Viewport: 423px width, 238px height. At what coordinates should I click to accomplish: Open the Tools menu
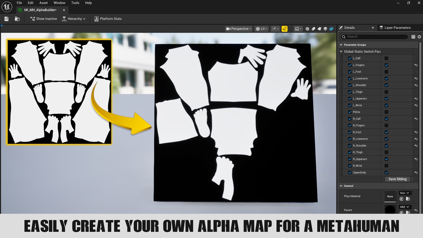[75, 3]
